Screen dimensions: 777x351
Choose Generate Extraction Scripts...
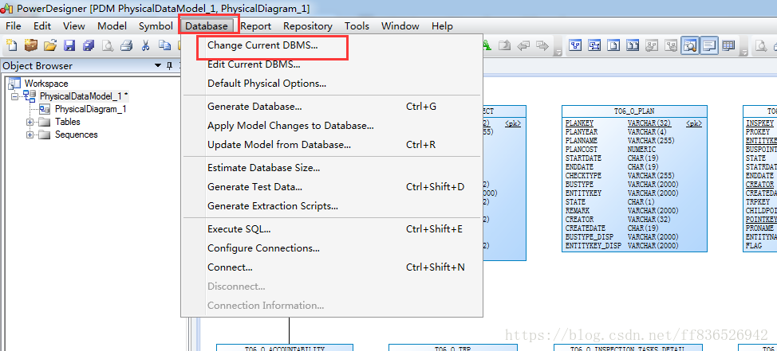[x=332, y=206]
